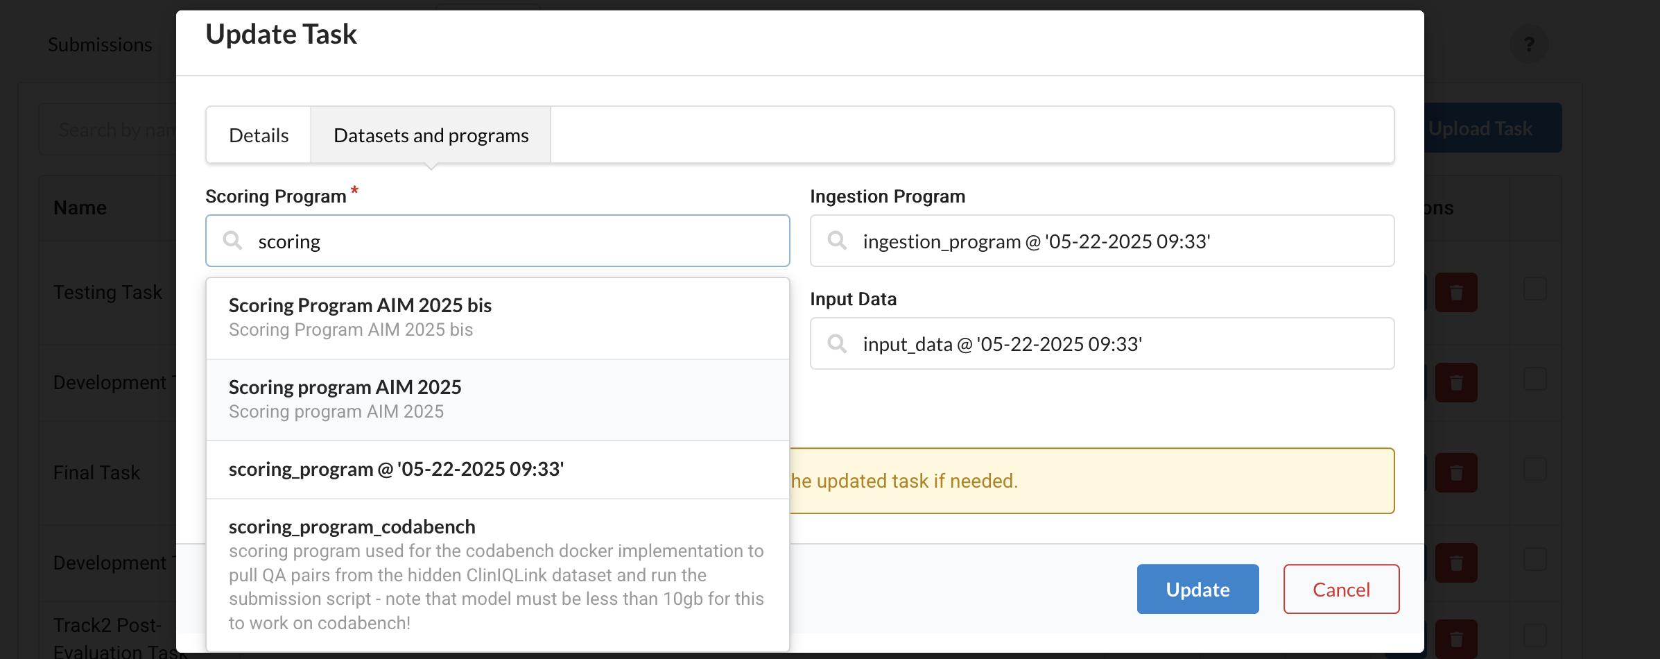The image size is (1660, 659).
Task: Check the Final Task row checkbox
Action: click(1534, 469)
